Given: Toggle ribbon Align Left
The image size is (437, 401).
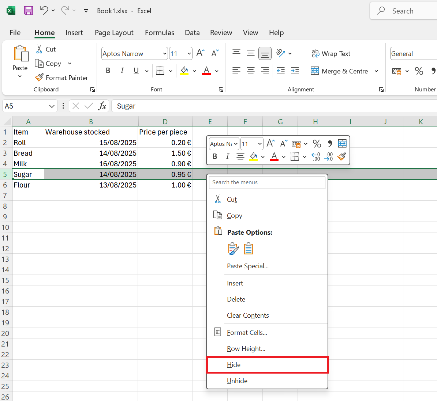Looking at the screenshot, I should tap(236, 71).
